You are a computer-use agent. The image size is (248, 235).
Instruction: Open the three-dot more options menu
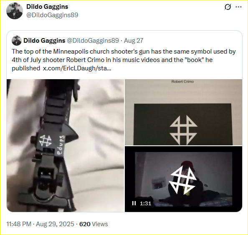click(x=238, y=7)
